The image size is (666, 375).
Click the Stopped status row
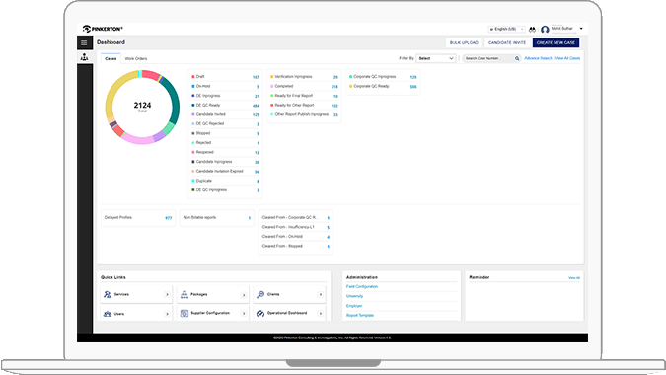coord(226,133)
